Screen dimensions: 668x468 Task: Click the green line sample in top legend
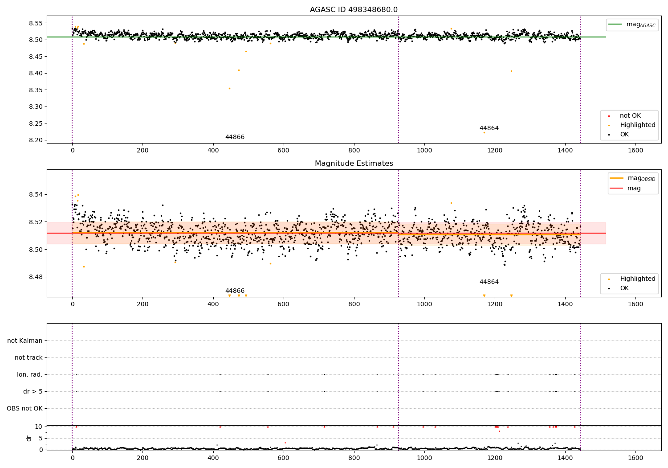615,25
